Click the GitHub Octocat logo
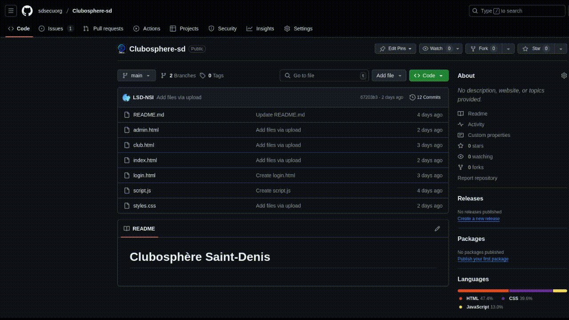Image resolution: width=569 pixels, height=320 pixels. [27, 11]
